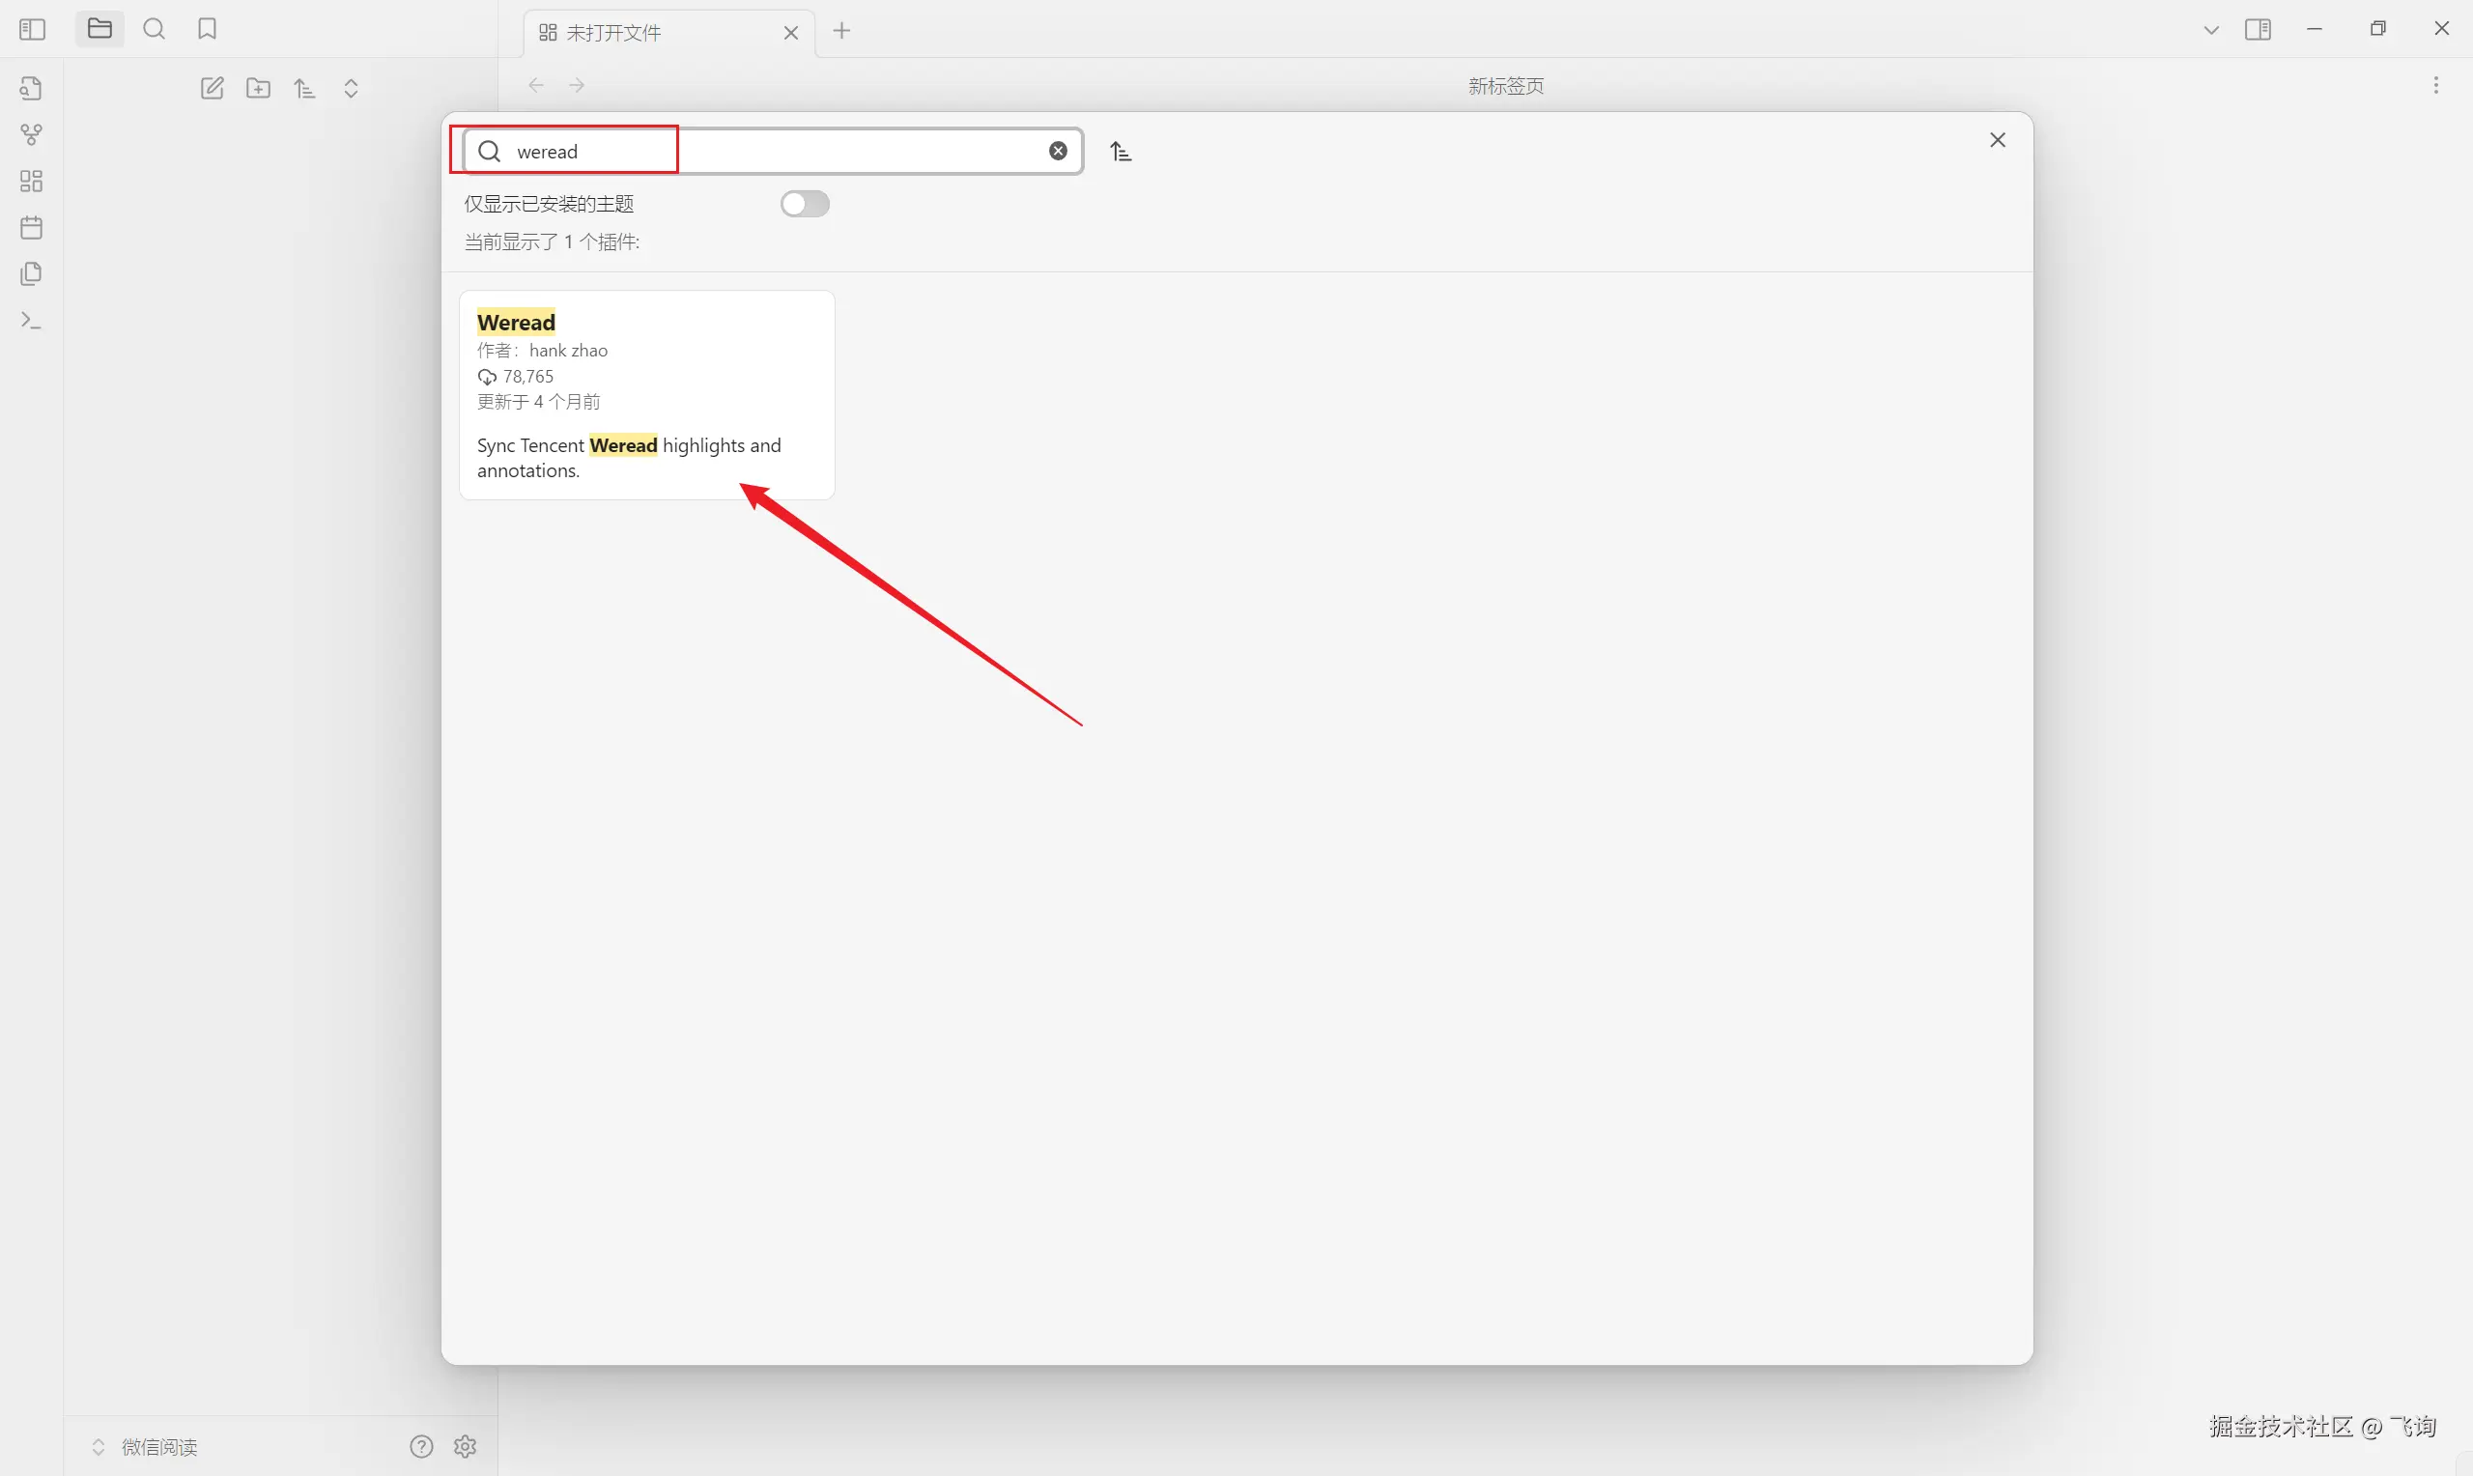Open the search panel icon
The image size is (2473, 1476).
coord(155,29)
